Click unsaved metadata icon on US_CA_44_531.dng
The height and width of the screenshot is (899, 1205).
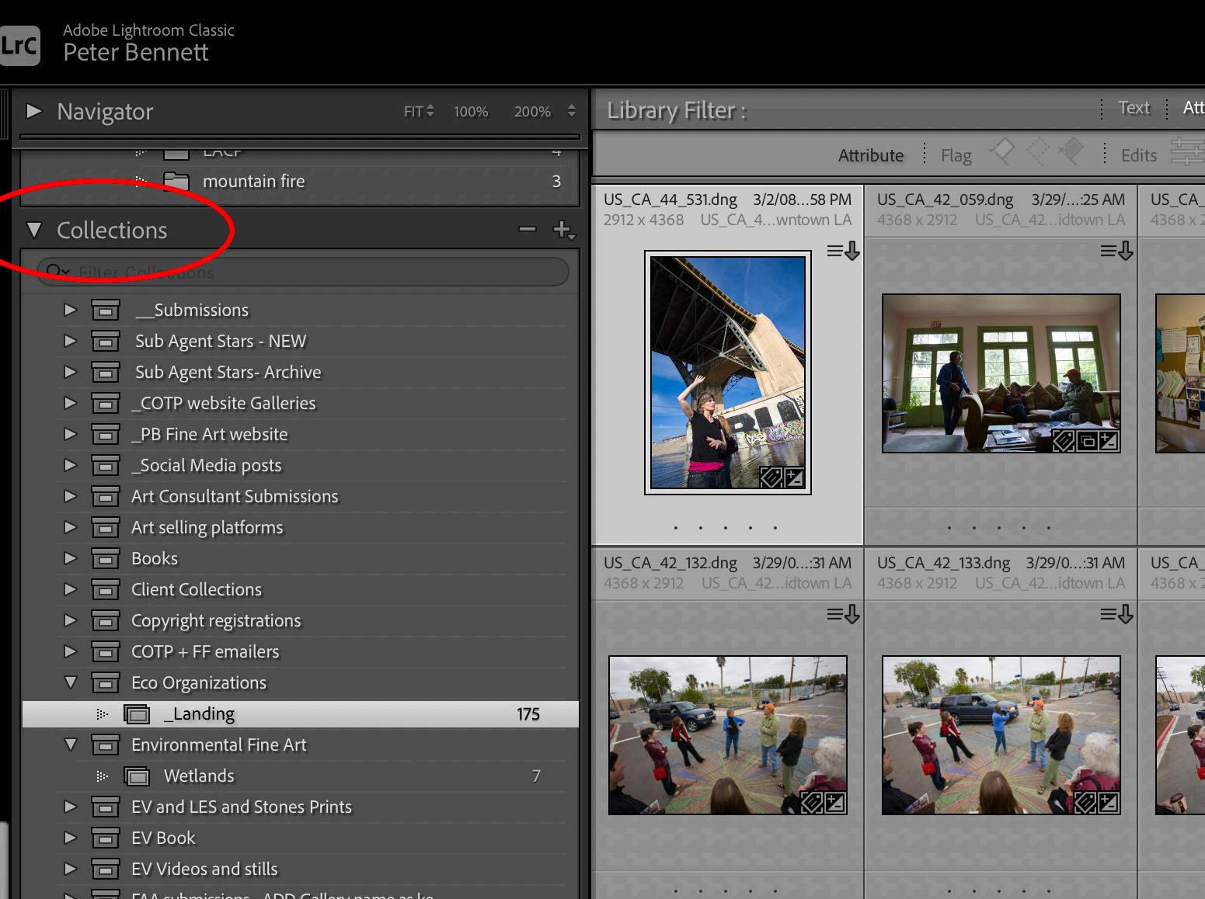coord(843,251)
